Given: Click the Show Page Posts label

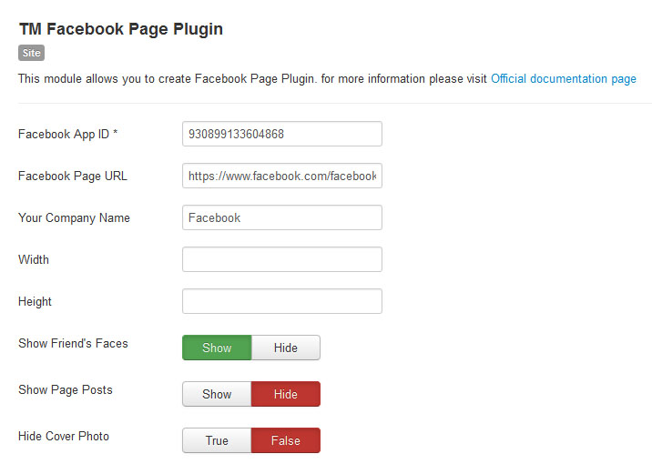Looking at the screenshot, I should click(66, 389).
